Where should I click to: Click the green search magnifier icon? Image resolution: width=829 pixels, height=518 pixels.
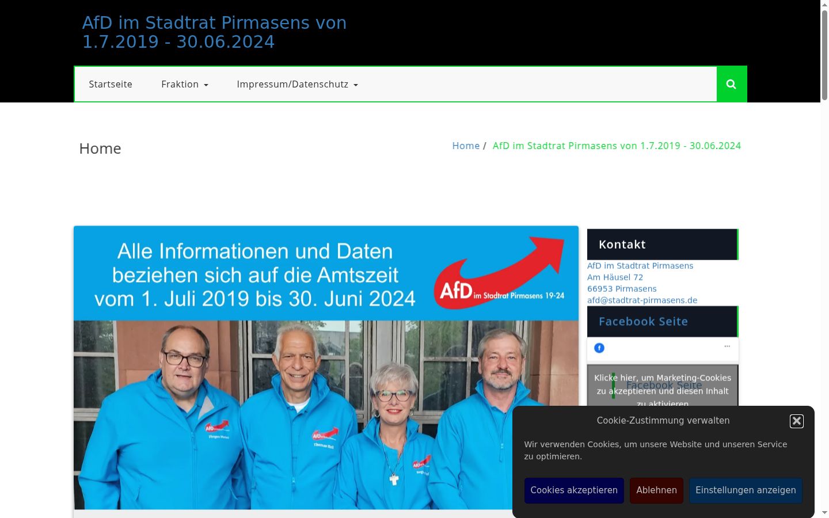tap(731, 84)
